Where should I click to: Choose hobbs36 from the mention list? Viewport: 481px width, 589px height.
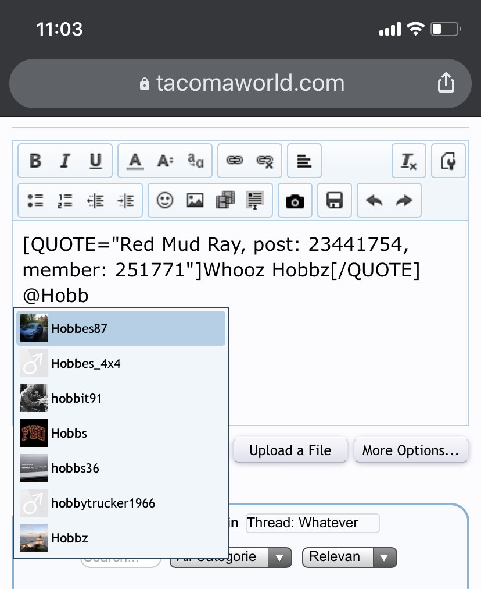tap(121, 468)
